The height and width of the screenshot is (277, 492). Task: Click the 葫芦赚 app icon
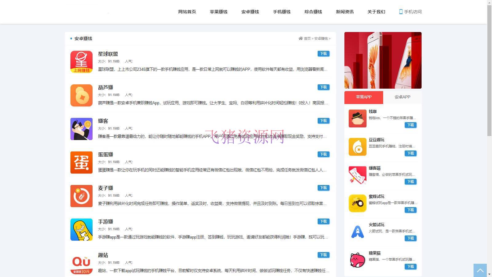(x=81, y=95)
